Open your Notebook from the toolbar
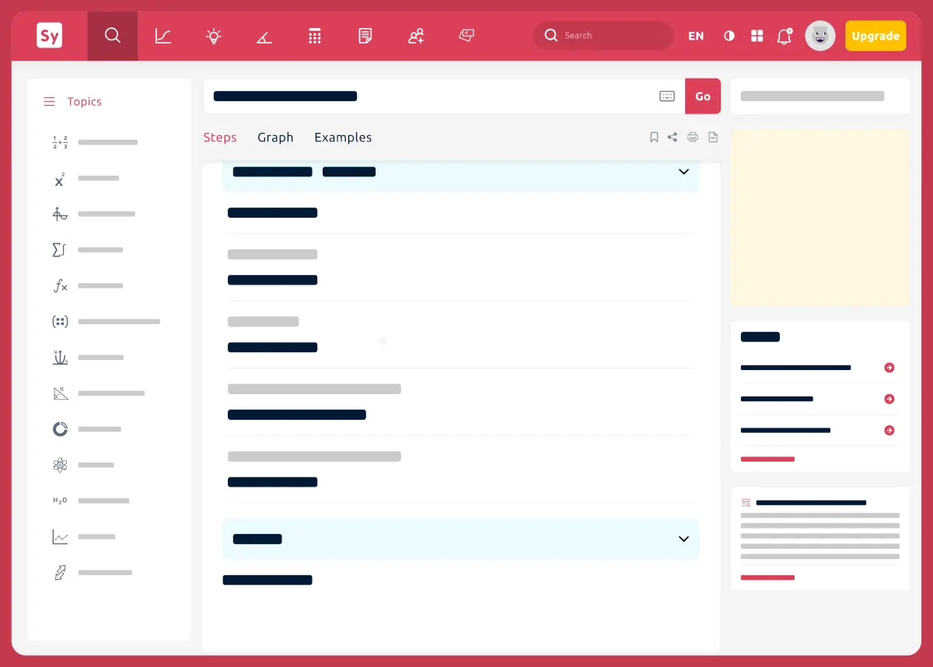933x667 pixels. click(365, 36)
